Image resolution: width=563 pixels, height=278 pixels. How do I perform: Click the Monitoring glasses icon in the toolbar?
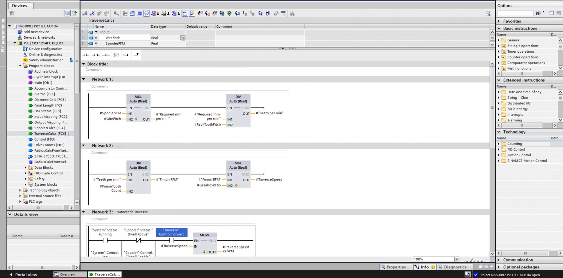click(283, 13)
